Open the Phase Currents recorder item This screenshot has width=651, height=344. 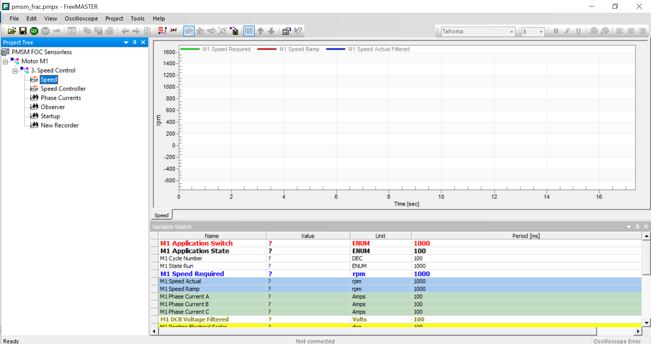[x=61, y=98]
